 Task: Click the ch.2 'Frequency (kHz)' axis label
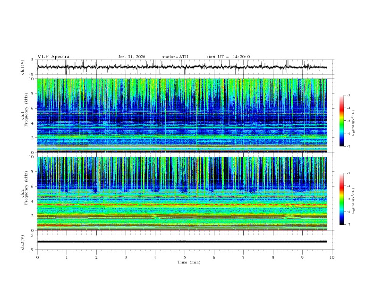pos(26,187)
